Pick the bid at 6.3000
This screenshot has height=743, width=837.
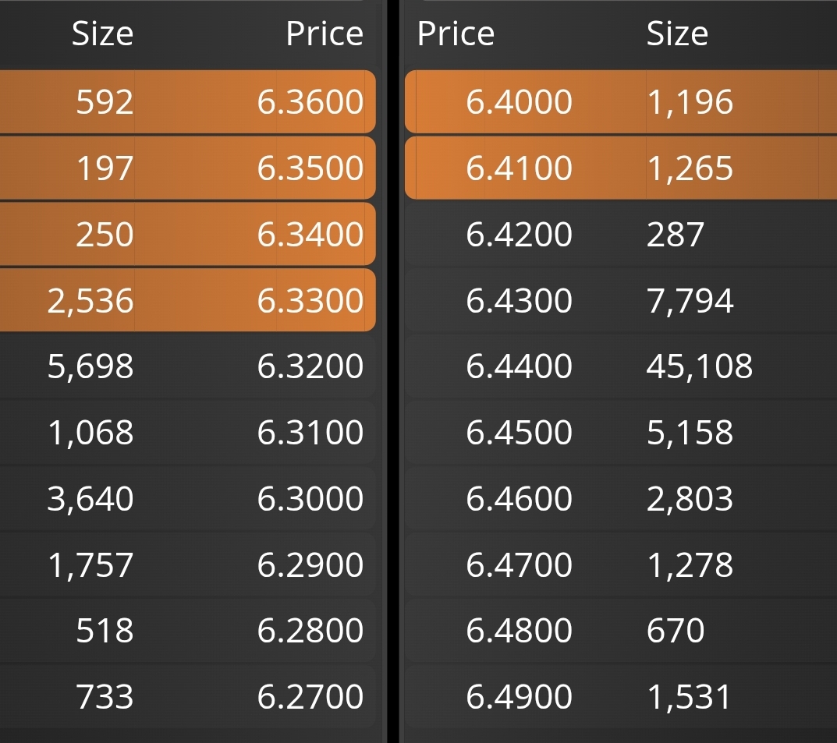pos(188,498)
